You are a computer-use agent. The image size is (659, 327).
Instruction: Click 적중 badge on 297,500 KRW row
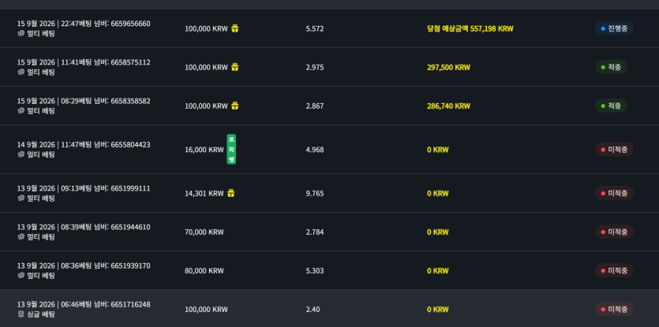click(x=611, y=67)
